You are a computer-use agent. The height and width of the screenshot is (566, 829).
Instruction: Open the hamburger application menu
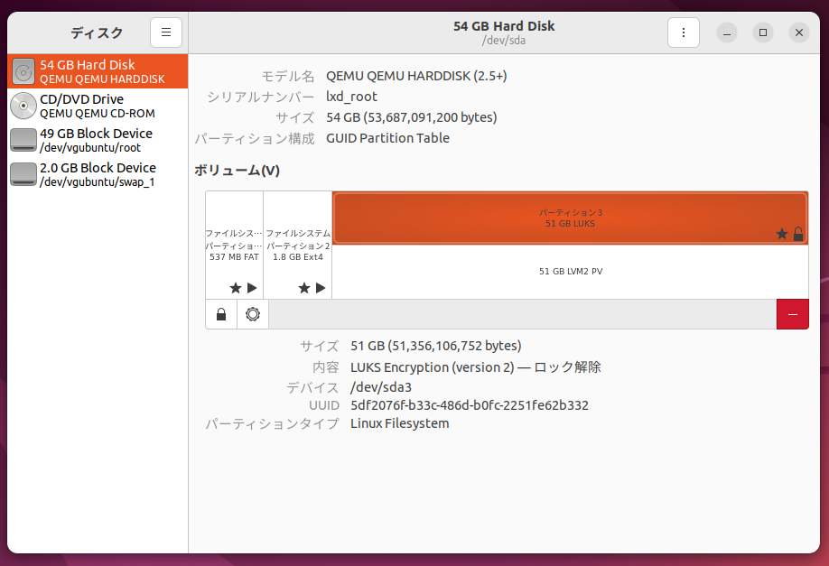pyautogui.click(x=165, y=32)
